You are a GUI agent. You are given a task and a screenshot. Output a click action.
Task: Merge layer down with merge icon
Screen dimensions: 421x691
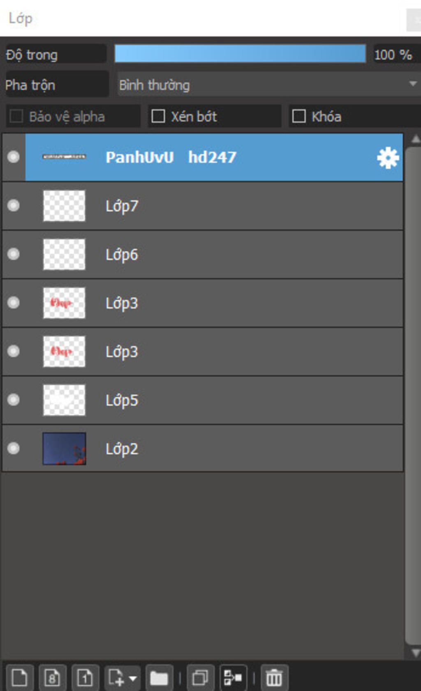[x=233, y=677]
